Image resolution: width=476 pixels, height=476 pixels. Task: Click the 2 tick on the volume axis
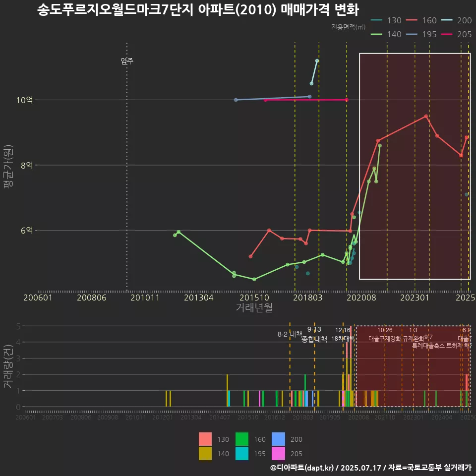click(18, 374)
